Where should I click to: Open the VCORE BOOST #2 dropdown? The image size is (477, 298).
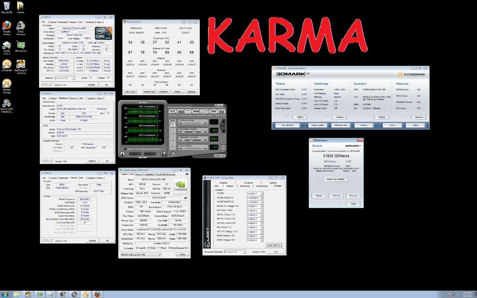(x=262, y=202)
